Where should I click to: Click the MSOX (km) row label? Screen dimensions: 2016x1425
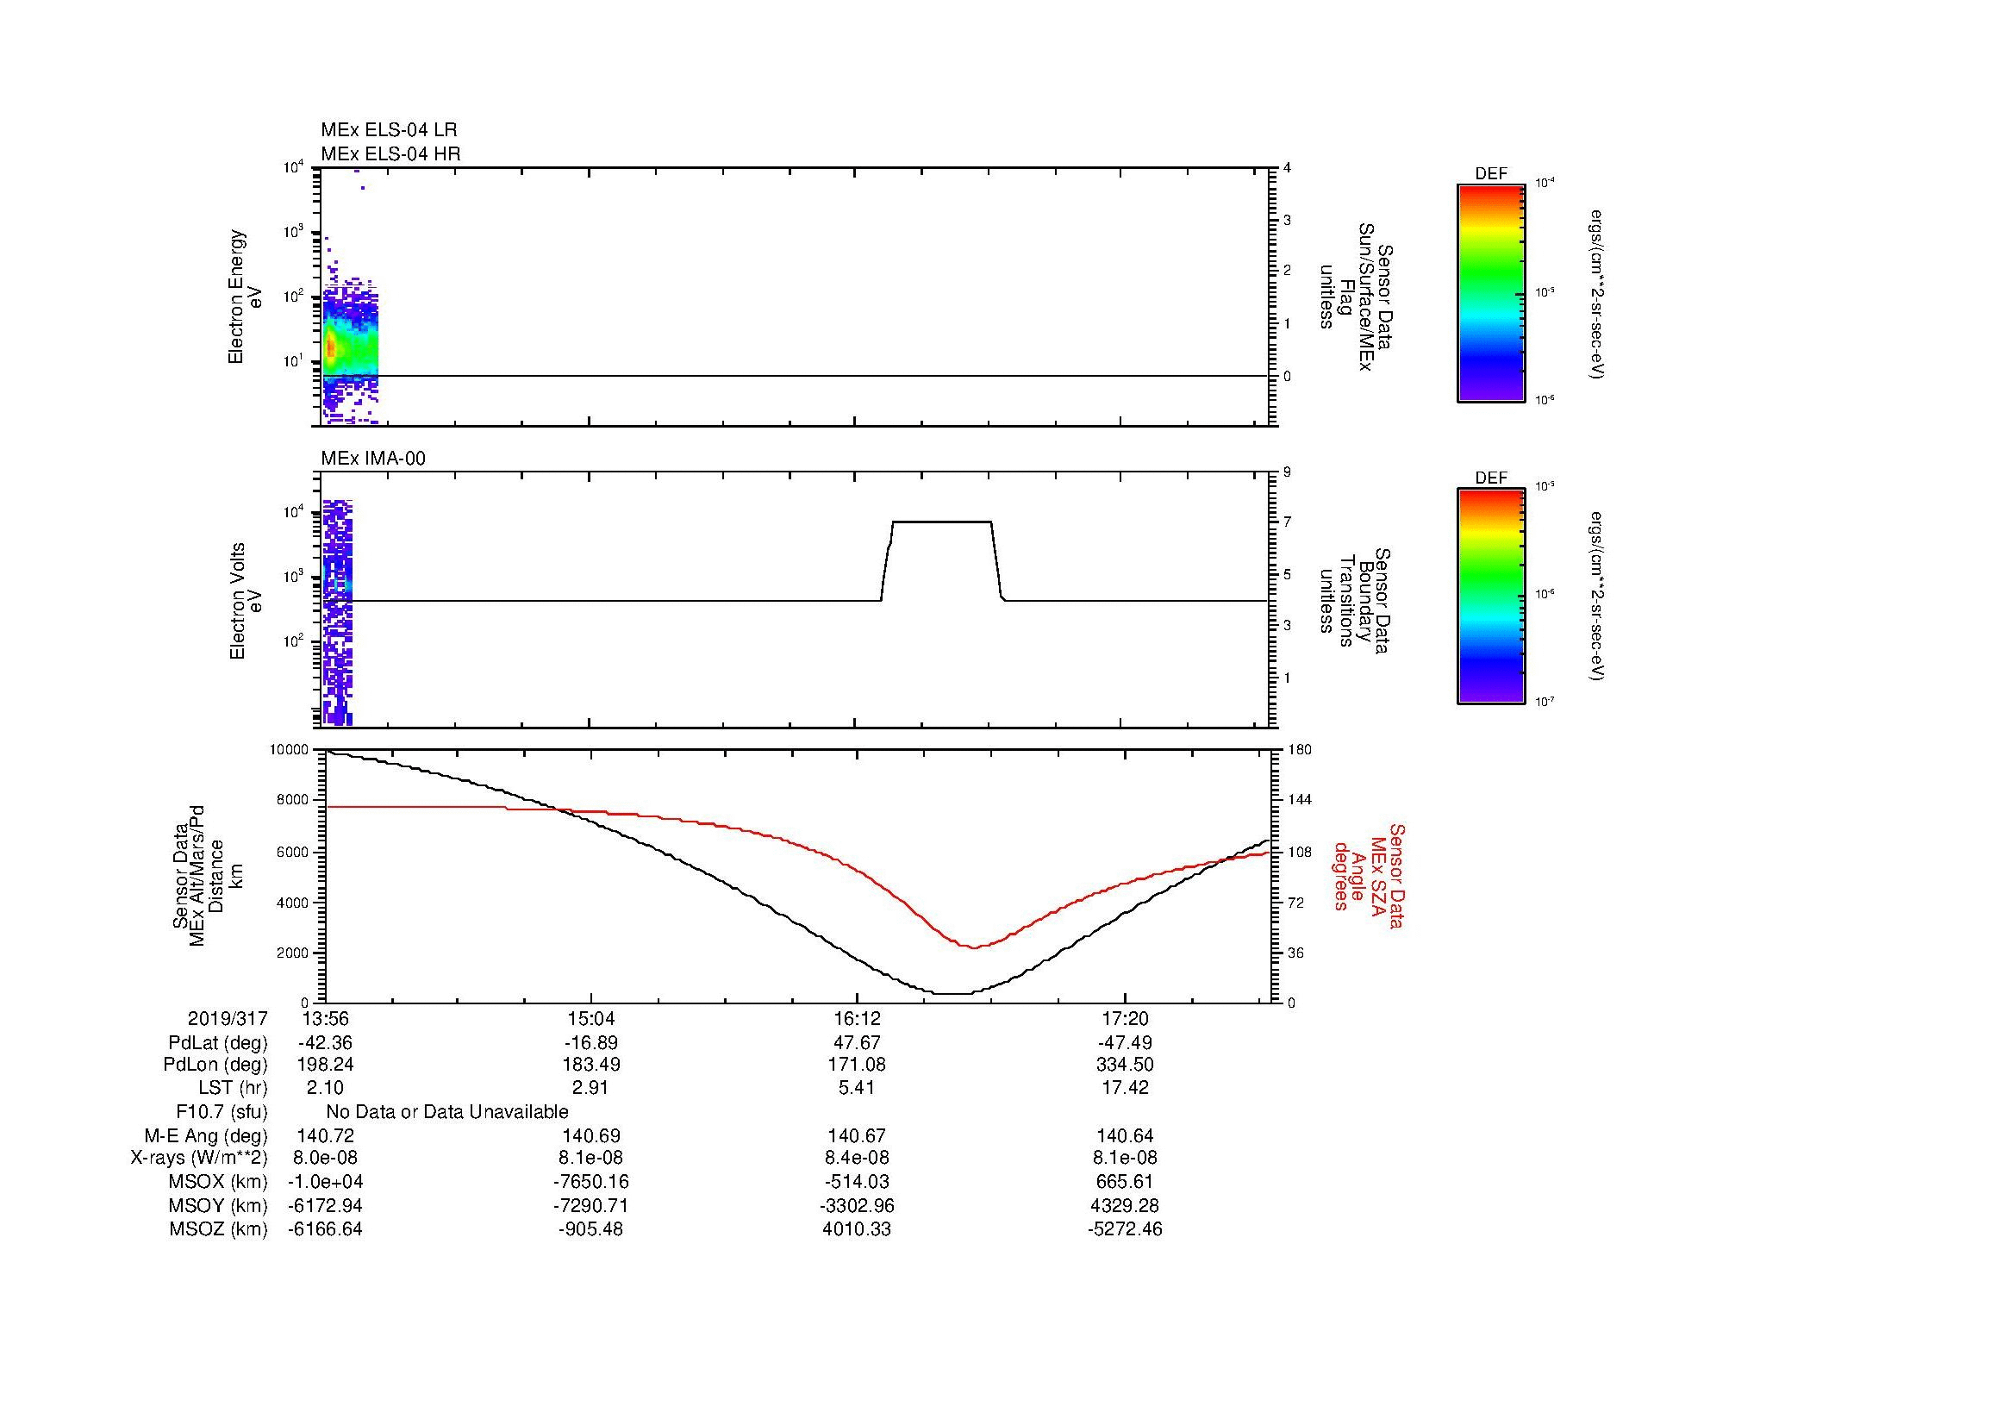218,1182
